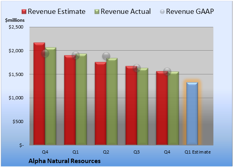Click the Q2 Revenue GAAP sphere marker
233x167 pixels.
106,56
